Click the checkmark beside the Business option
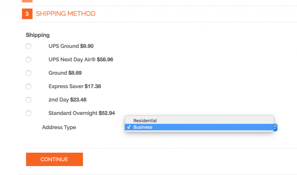Viewport: 297px width, 175px height. (x=128, y=127)
